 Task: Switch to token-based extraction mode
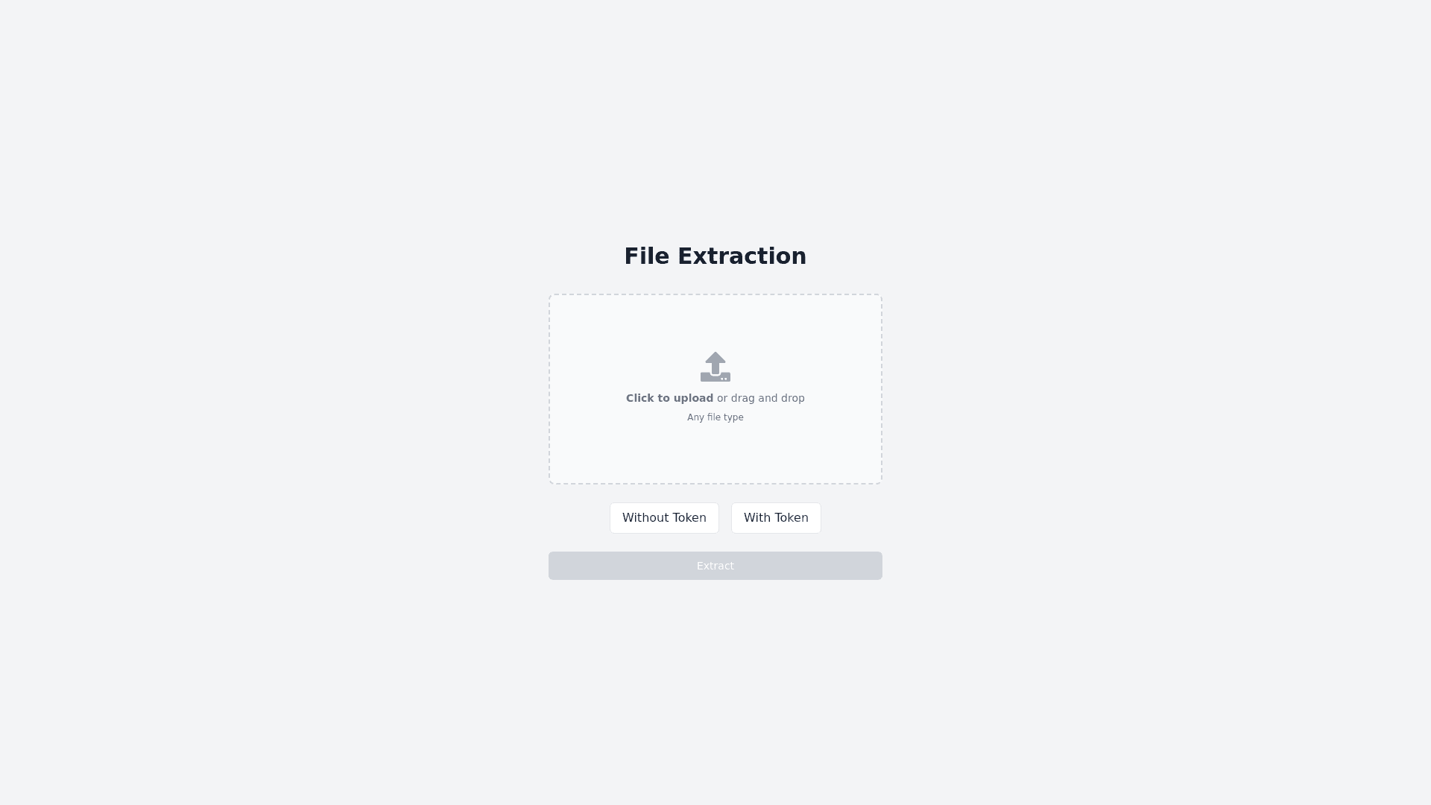click(776, 518)
